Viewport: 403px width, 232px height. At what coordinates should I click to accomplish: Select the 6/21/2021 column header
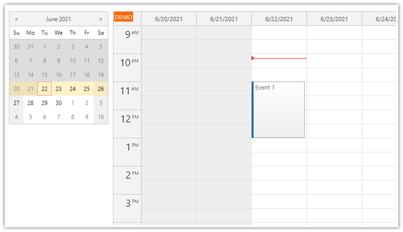click(224, 19)
